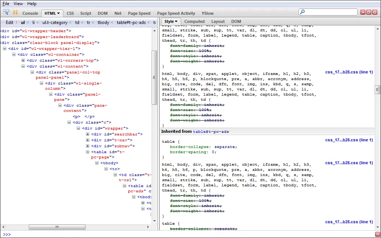Viewport: 381px width, 238px height.
Task: Open the HTML panel dropdown tab
Action: (x=52, y=13)
